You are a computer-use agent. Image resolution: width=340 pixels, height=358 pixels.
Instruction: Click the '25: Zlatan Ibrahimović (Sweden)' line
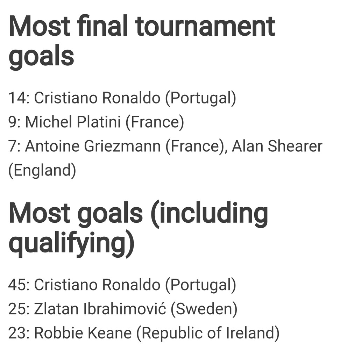(123, 309)
